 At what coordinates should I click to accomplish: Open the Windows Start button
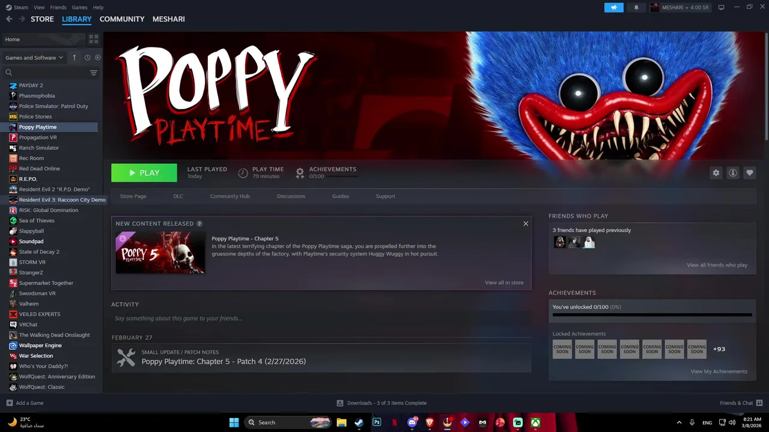(234, 422)
